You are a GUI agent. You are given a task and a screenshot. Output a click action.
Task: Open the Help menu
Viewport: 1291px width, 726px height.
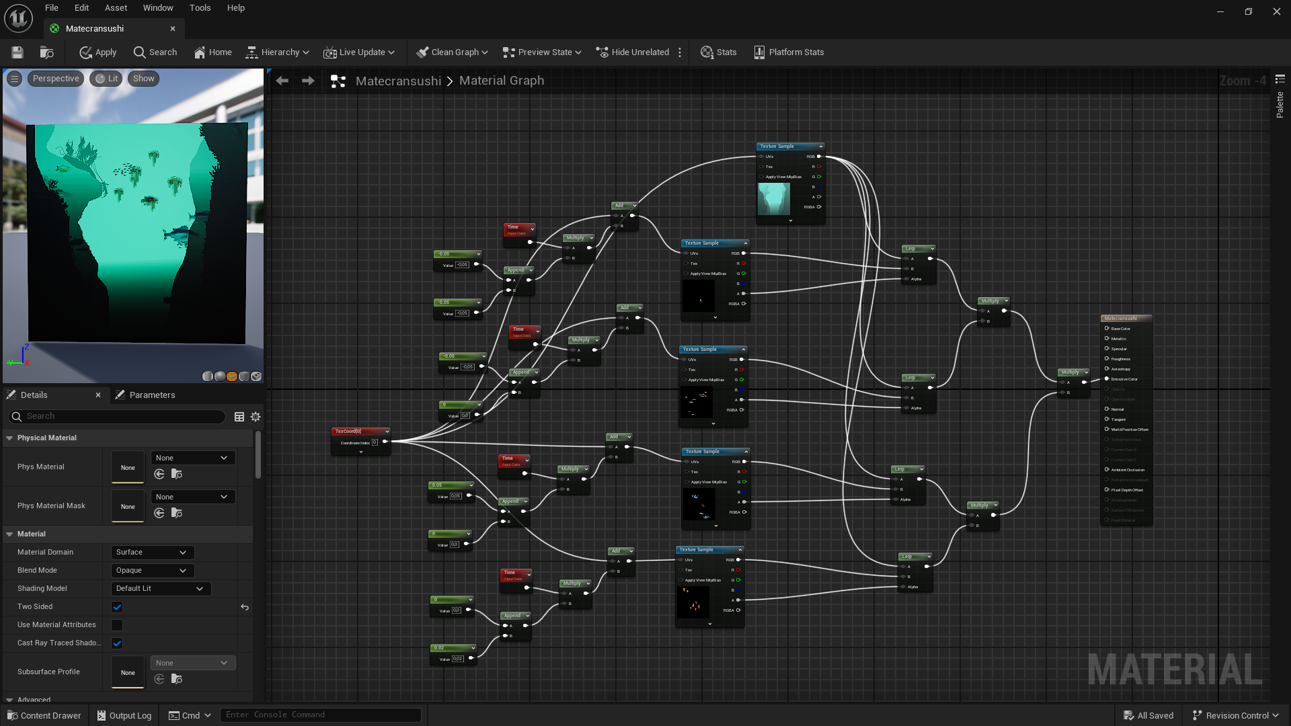click(235, 8)
